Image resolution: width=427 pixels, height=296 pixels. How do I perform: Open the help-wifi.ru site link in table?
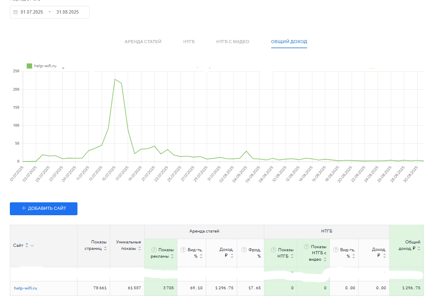click(25, 288)
